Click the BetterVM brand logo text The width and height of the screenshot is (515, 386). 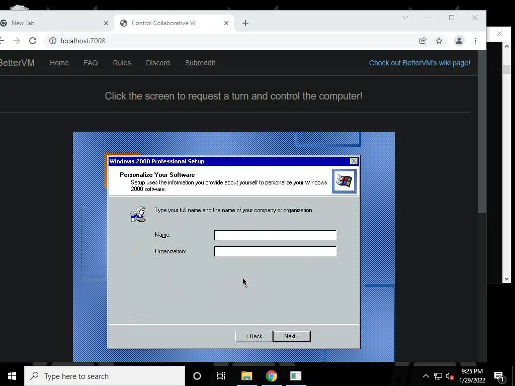[17, 63]
